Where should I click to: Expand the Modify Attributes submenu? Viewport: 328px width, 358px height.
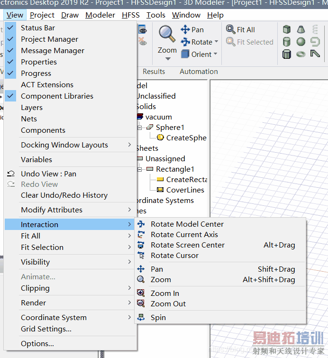(x=71, y=210)
